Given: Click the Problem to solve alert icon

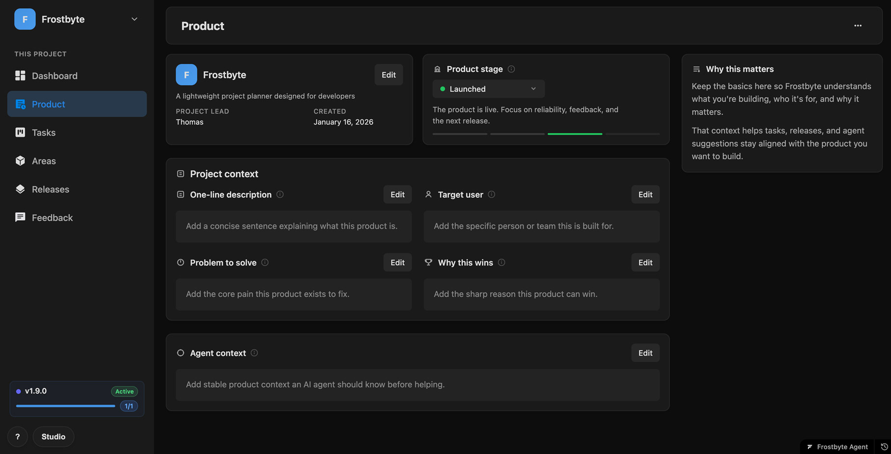Looking at the screenshot, I should (180, 263).
